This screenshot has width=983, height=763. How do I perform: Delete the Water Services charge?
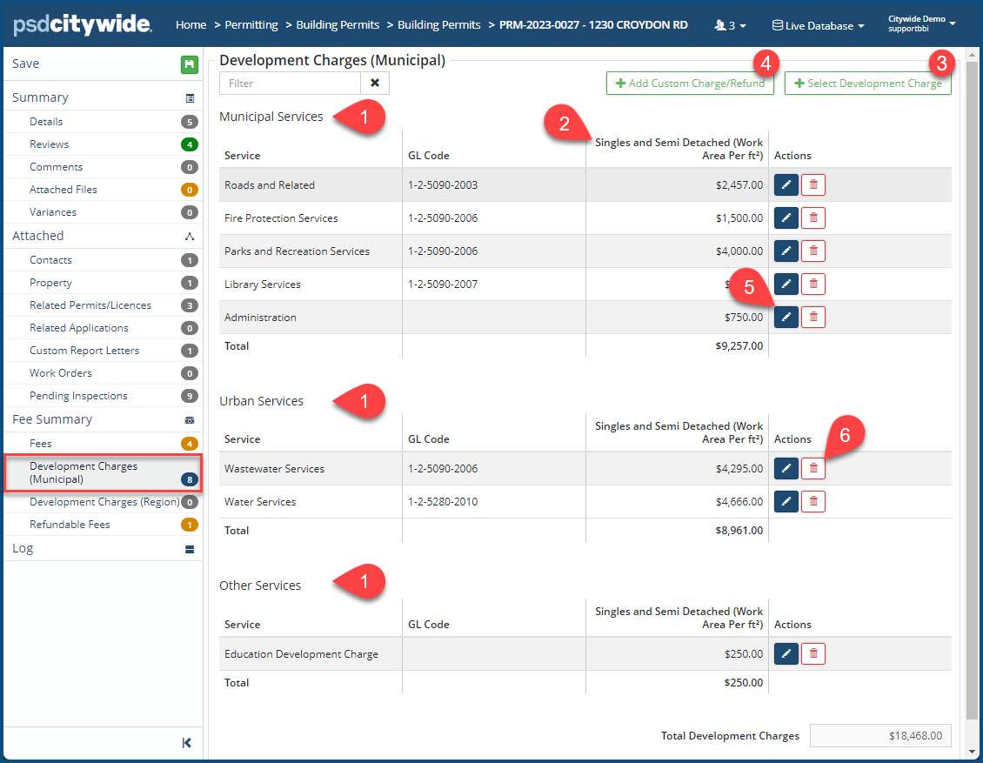(x=813, y=502)
